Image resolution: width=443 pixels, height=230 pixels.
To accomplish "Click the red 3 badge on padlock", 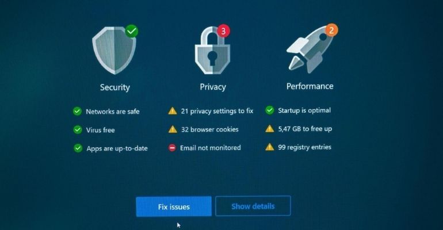I will [x=223, y=30].
